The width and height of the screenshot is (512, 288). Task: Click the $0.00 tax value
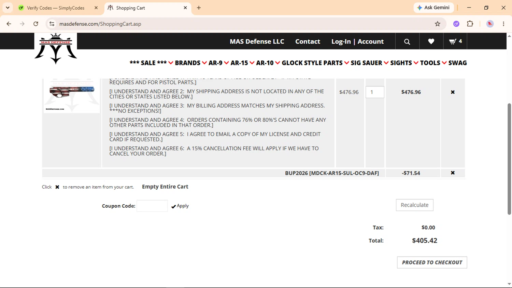click(428, 228)
